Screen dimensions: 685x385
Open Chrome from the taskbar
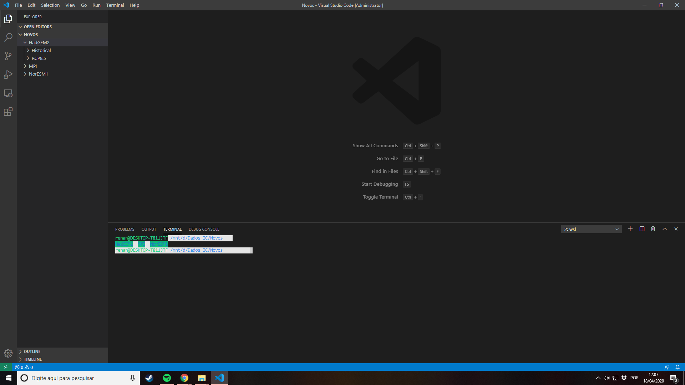184,378
